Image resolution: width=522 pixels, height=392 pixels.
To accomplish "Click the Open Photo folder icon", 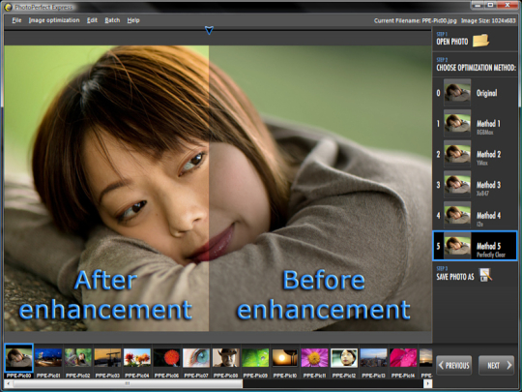I will pyautogui.click(x=480, y=41).
